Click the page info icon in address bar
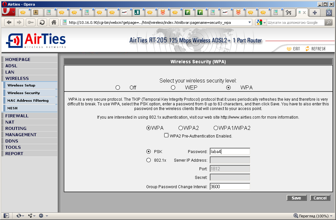Image resolution: width=336 pixels, height=220 pixels. pyautogui.click(x=65, y=23)
